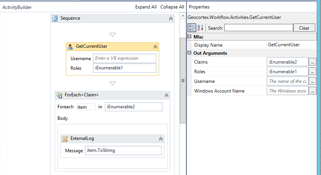
Task: Click the Claims property label
Action: pyautogui.click(x=201, y=62)
